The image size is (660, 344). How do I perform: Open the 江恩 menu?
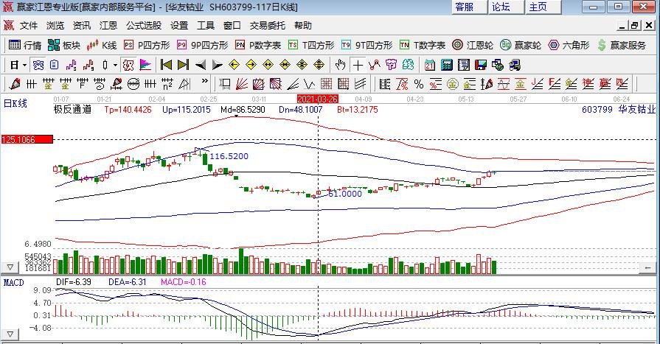point(108,26)
